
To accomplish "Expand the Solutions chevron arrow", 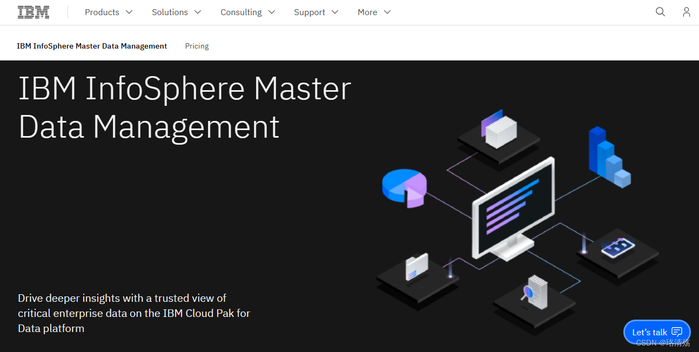I will click(x=198, y=12).
